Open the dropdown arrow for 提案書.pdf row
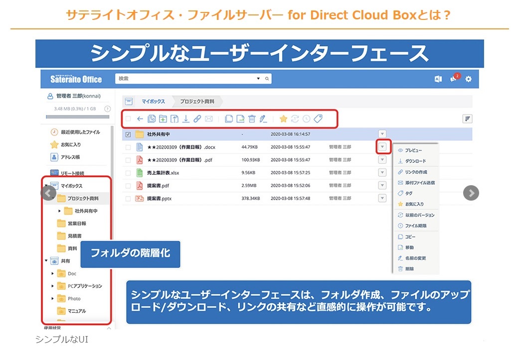This screenshot has height=348, width=519. tap(382, 186)
